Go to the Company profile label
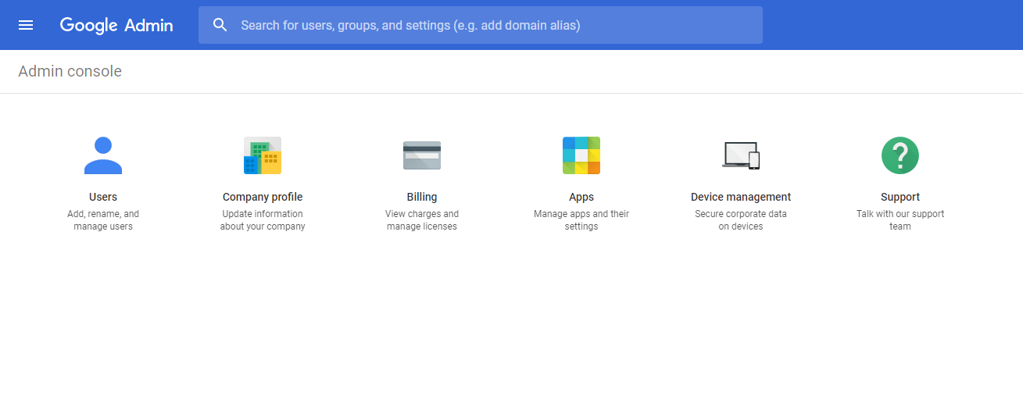This screenshot has width=1023, height=410. (263, 197)
